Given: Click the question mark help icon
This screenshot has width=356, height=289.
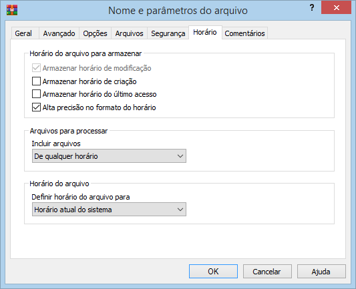Looking at the screenshot, I should (312, 8).
